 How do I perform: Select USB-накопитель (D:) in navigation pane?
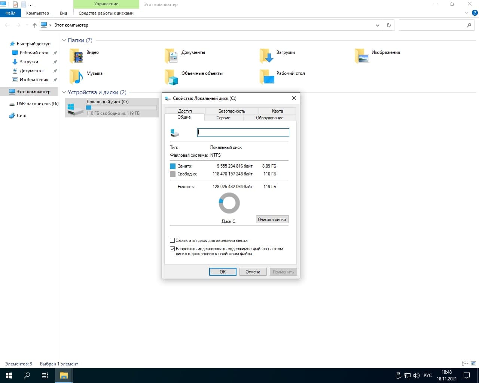pyautogui.click(x=34, y=104)
